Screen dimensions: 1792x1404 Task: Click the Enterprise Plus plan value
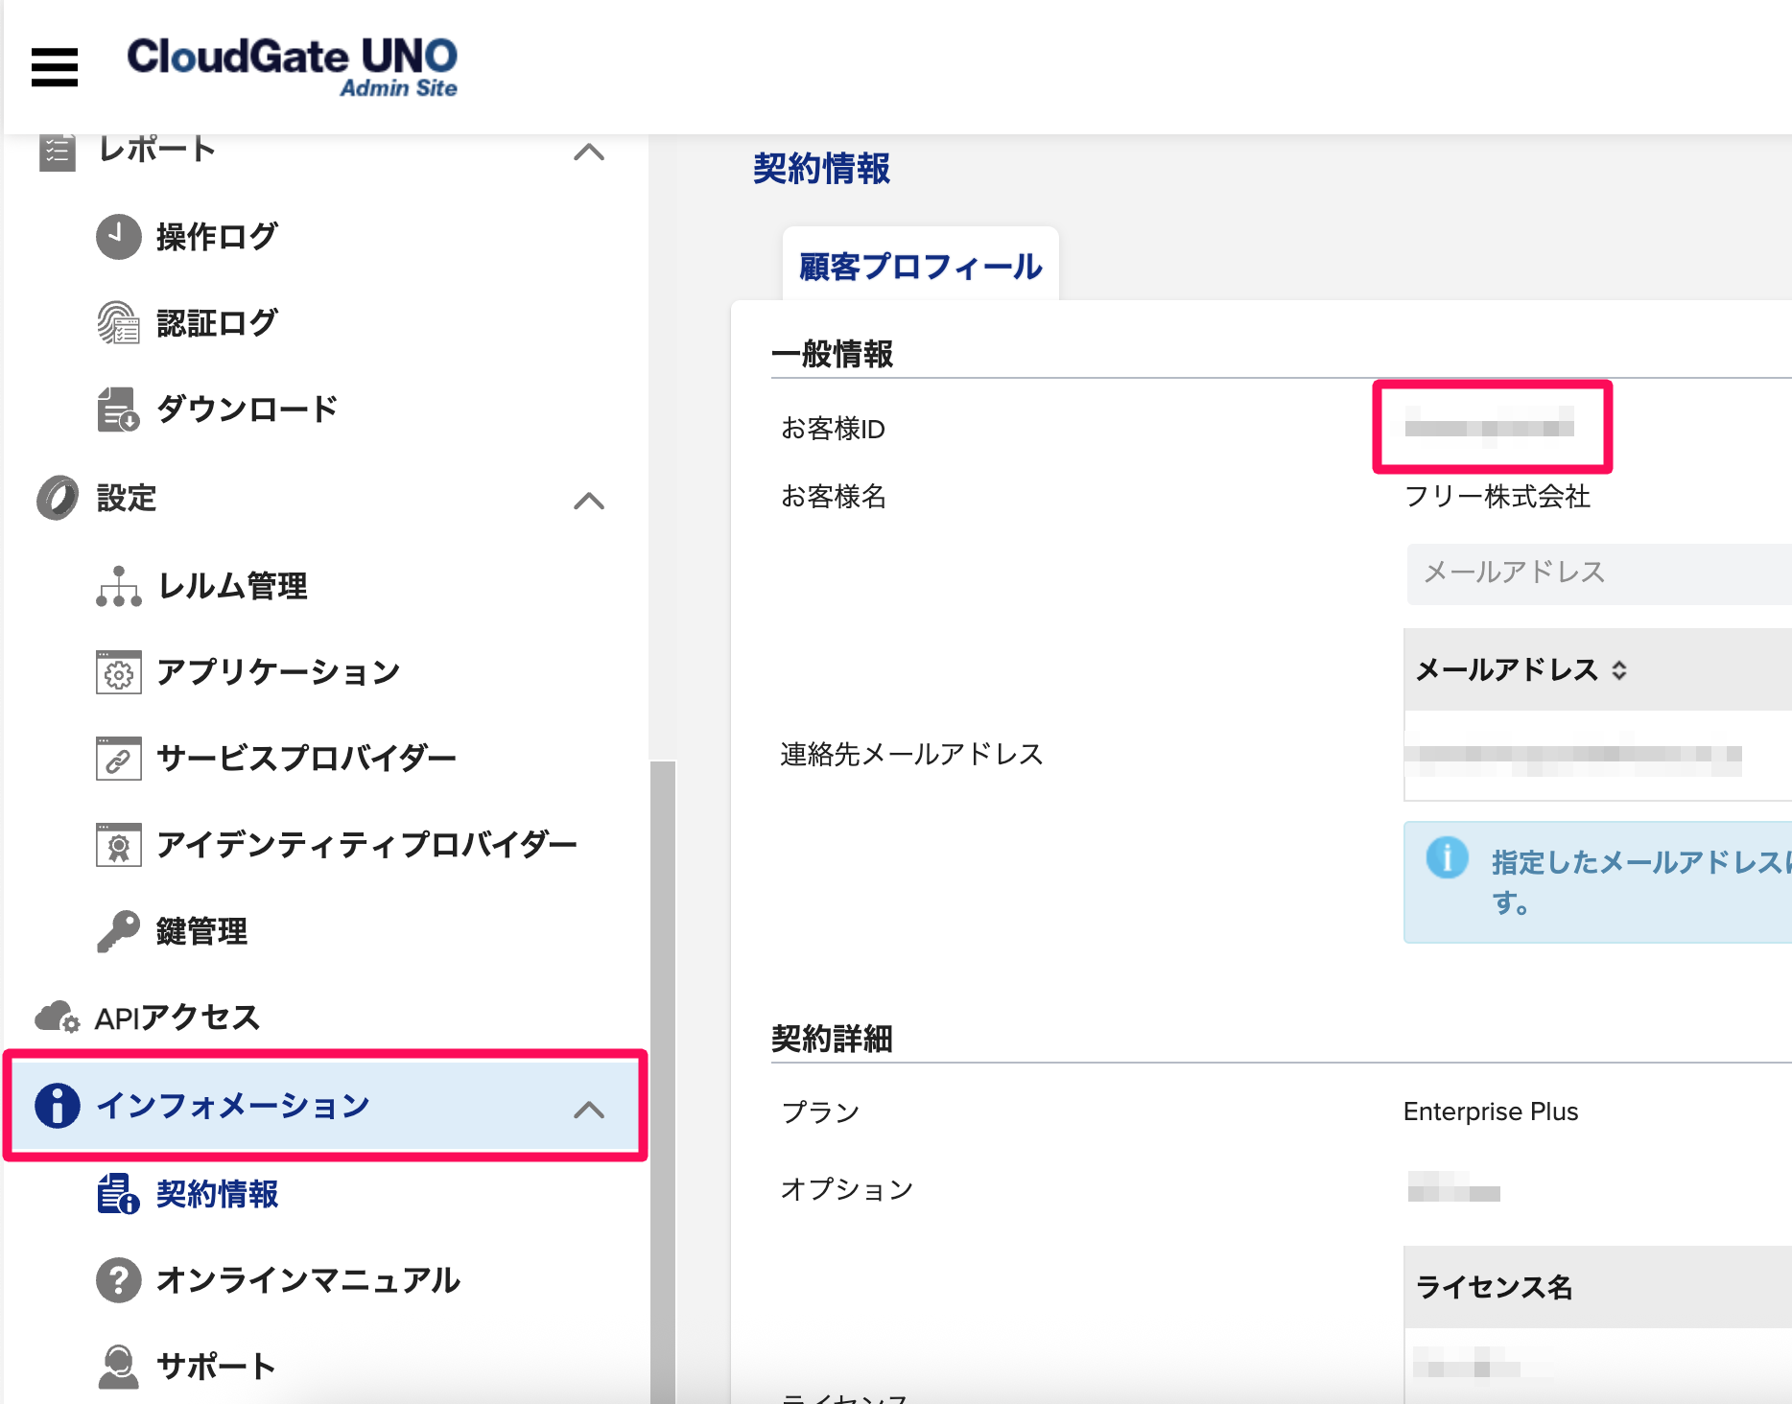[1490, 1111]
